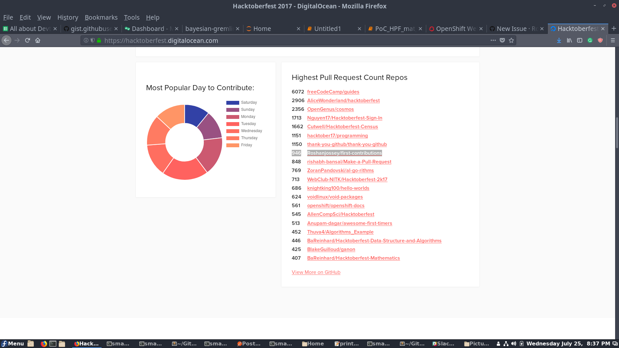Viewport: 619px width, 348px height.
Task: Open the Menu button in the taskbar
Action: tap(13, 343)
